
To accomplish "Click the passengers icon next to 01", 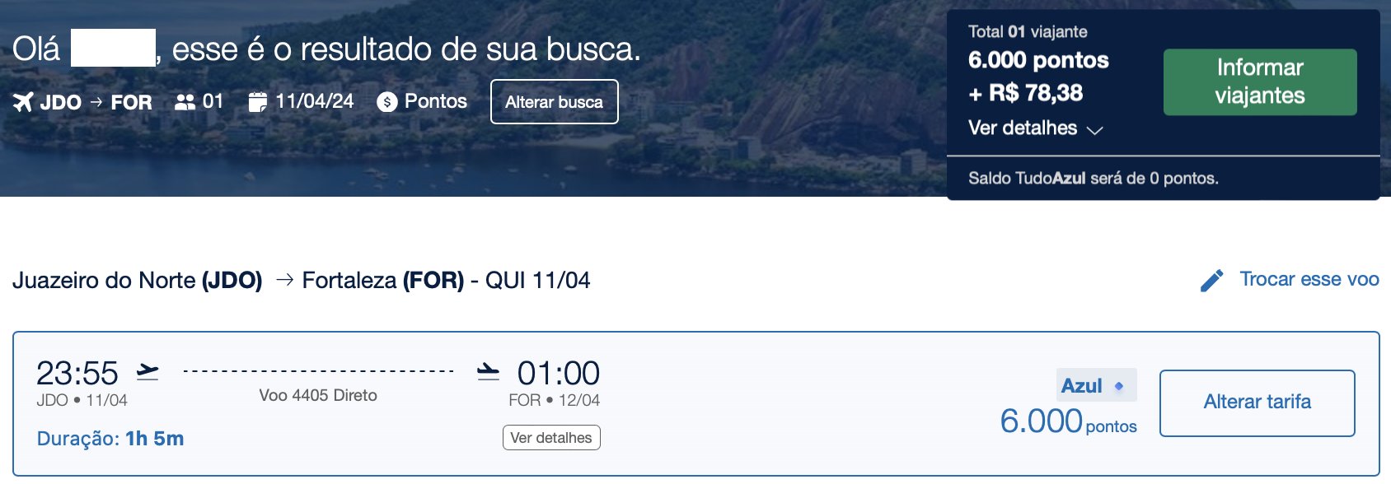I will point(185,102).
